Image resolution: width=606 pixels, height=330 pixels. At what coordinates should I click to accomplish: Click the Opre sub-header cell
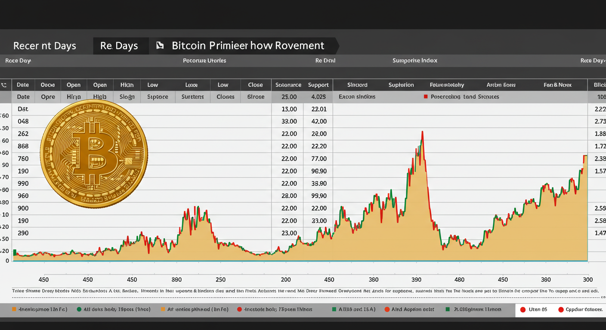coord(48,97)
